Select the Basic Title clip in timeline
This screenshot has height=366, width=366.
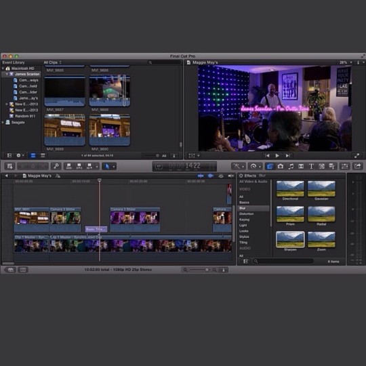pyautogui.click(x=96, y=229)
